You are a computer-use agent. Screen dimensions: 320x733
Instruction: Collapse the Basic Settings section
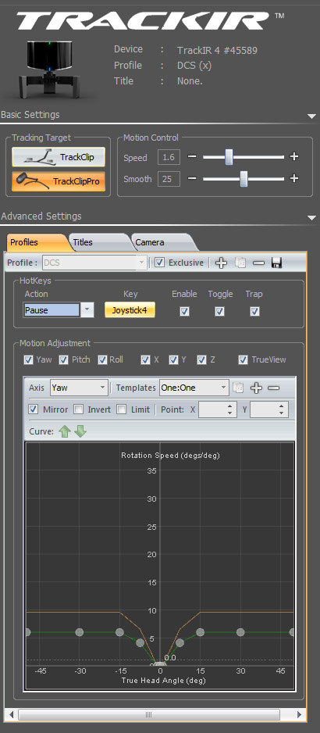[x=311, y=116]
